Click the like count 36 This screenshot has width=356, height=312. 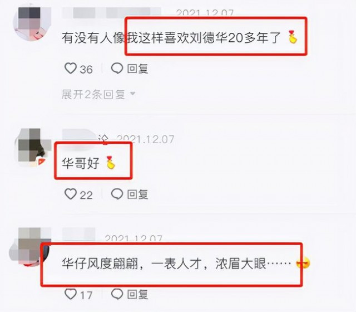pyautogui.click(x=87, y=69)
